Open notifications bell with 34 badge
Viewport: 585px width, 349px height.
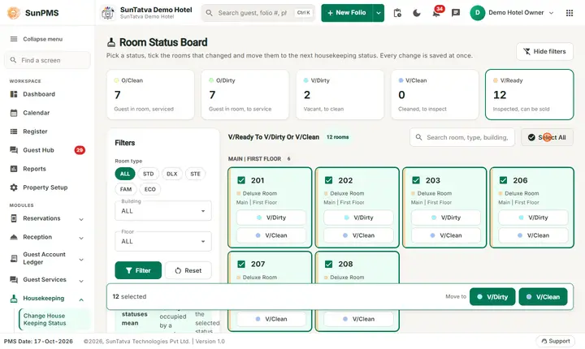tap(436, 13)
